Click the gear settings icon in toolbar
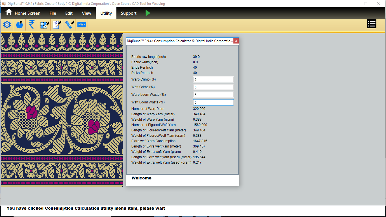386x217 pixels. click(7, 25)
